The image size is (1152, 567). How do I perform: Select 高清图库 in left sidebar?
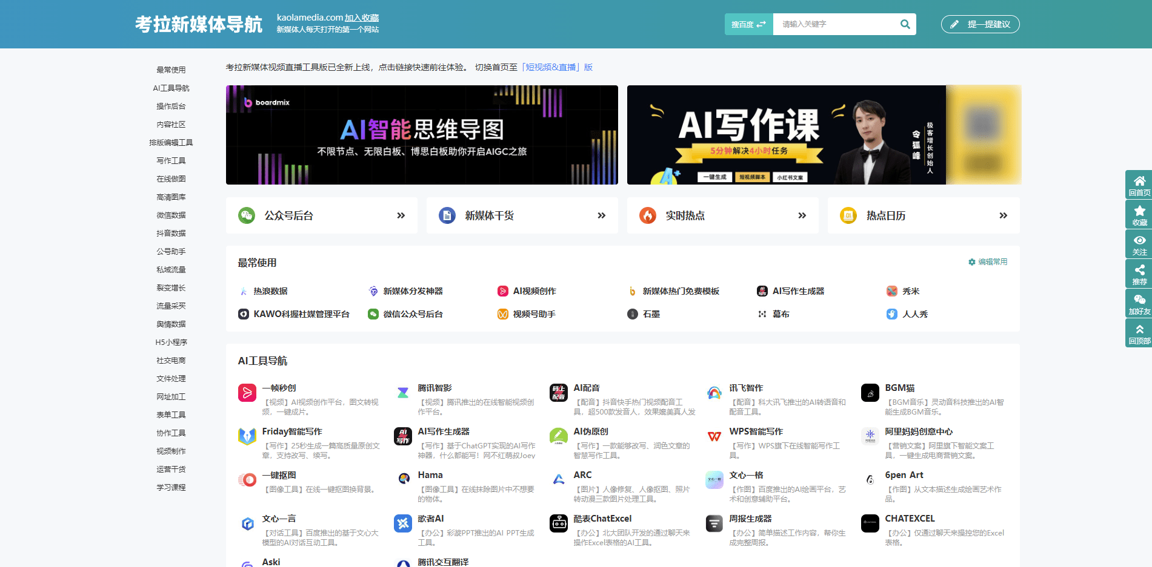(x=171, y=197)
